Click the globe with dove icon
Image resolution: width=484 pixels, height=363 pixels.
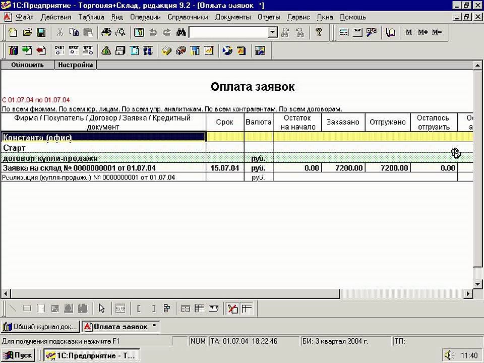coord(227,50)
